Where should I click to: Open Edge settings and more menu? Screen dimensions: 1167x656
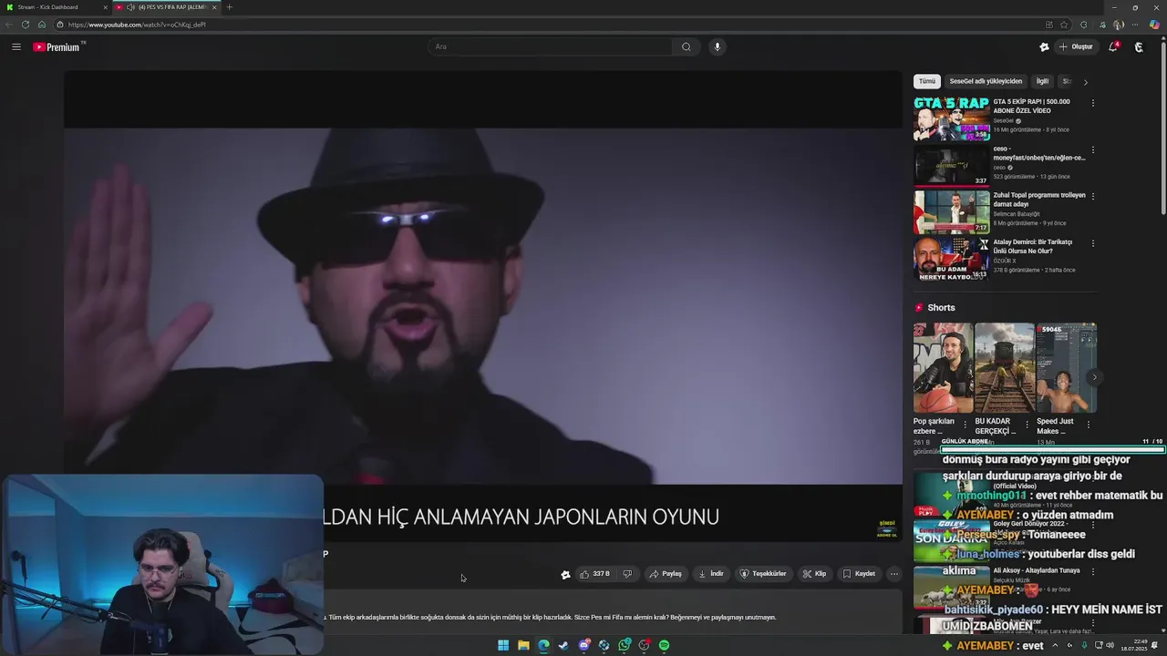[1136, 25]
